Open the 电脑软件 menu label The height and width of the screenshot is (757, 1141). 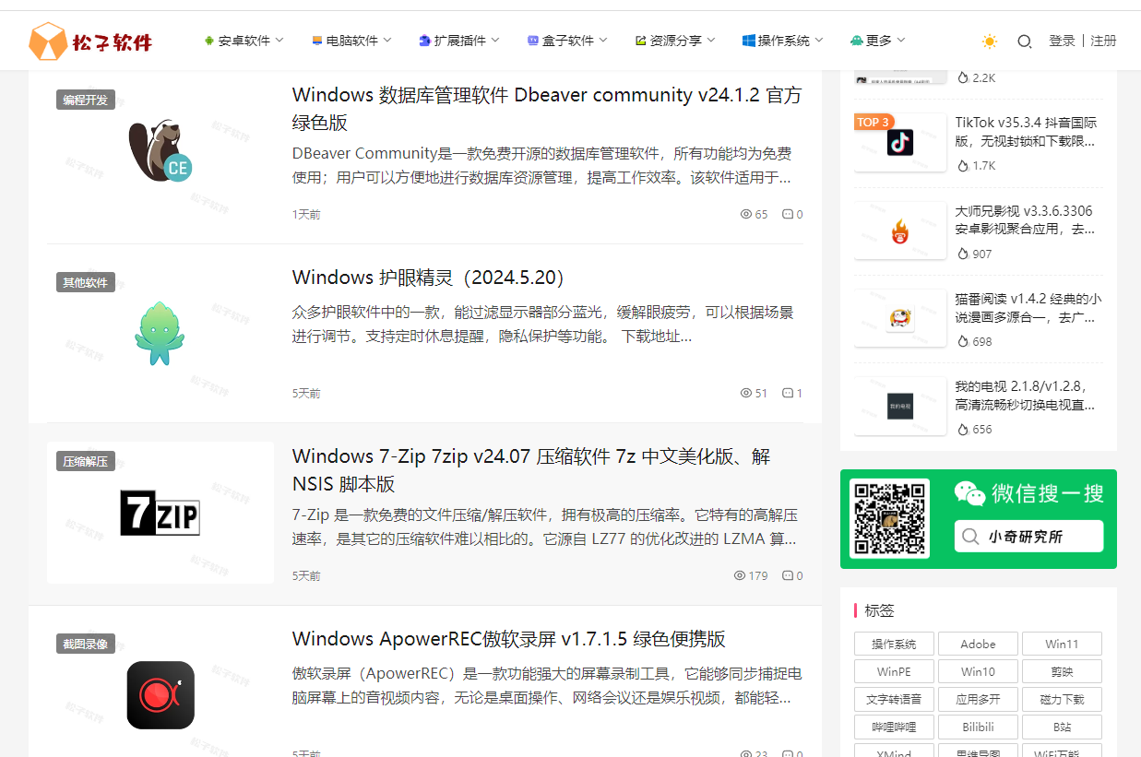coord(352,41)
